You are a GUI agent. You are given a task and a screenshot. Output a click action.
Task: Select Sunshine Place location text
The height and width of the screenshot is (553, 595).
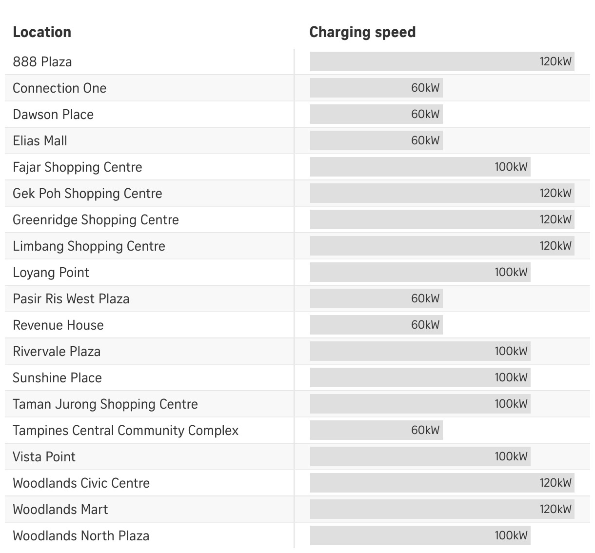point(57,378)
